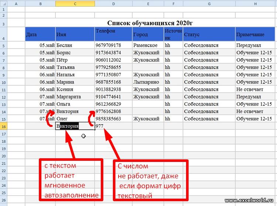Select the name cell 'Маргарита'
Screen dimensions: 277x206
tap(75, 97)
